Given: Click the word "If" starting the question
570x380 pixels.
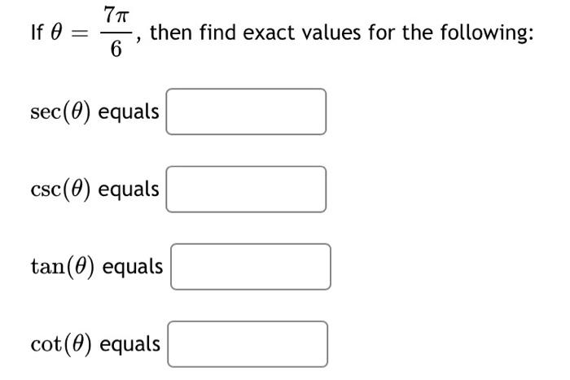Looking at the screenshot, I should [x=37, y=33].
